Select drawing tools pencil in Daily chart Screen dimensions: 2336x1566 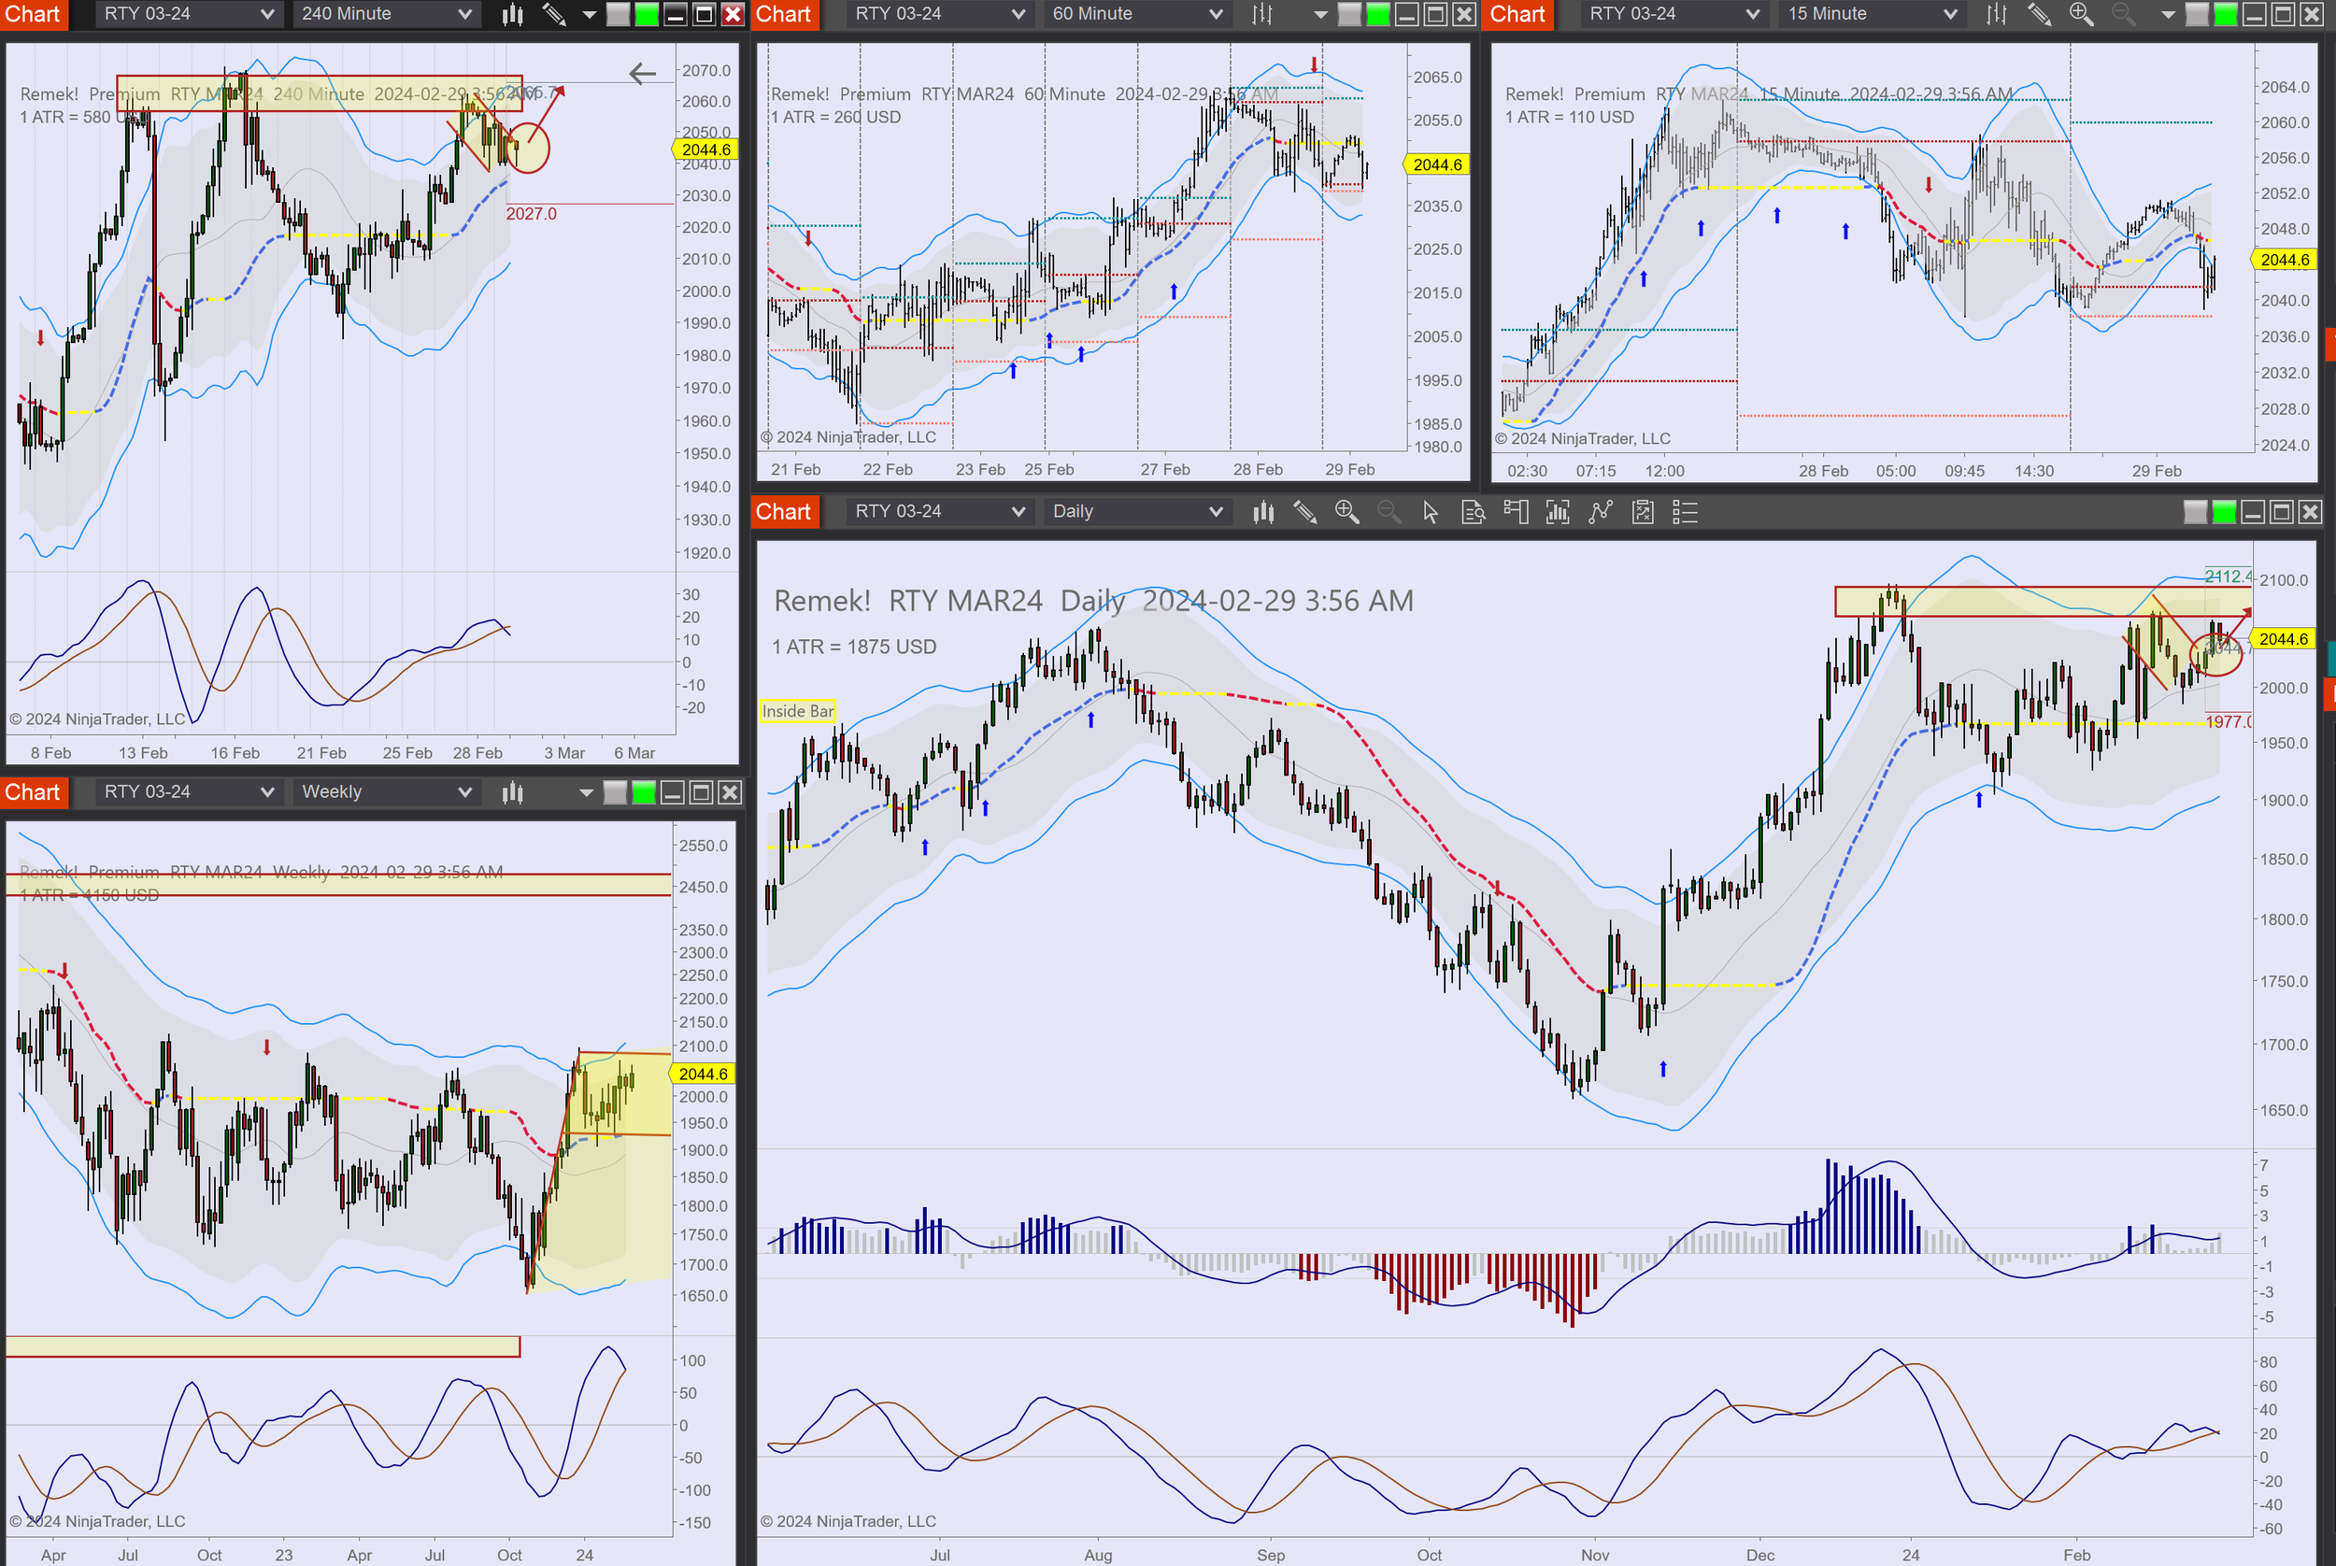coord(1304,512)
